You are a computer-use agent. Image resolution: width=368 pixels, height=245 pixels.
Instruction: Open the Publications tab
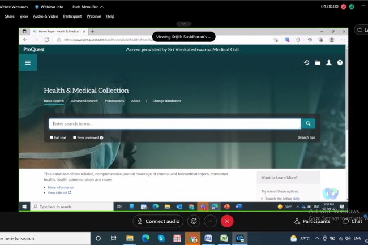tap(114, 101)
